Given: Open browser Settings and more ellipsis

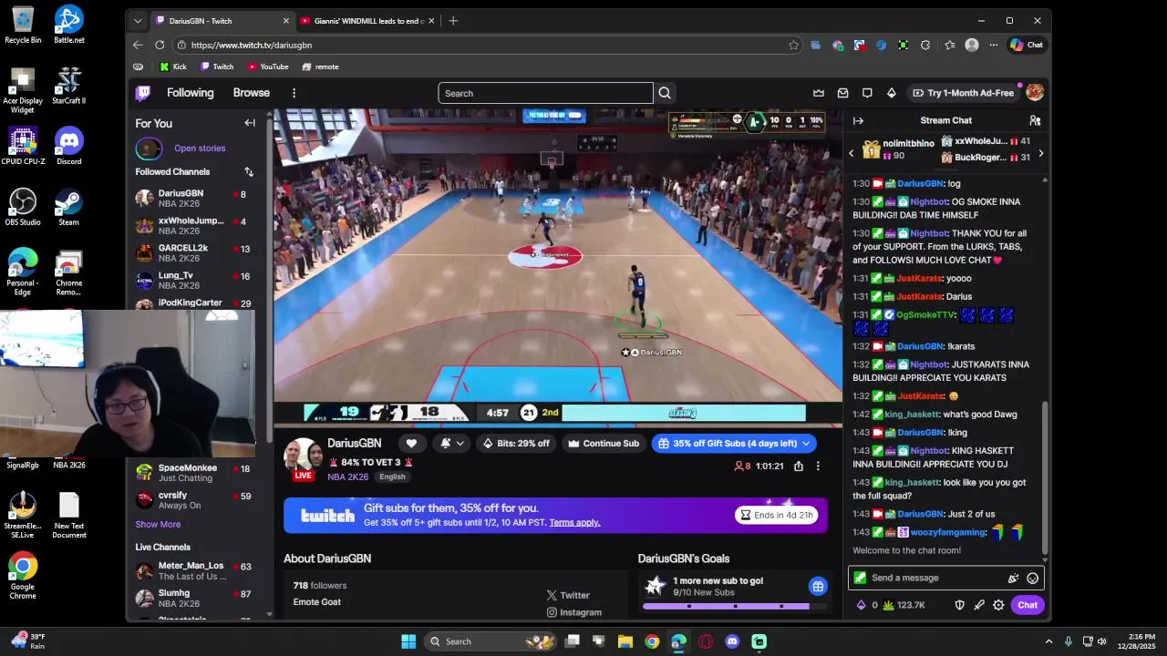Looking at the screenshot, I should coord(992,45).
